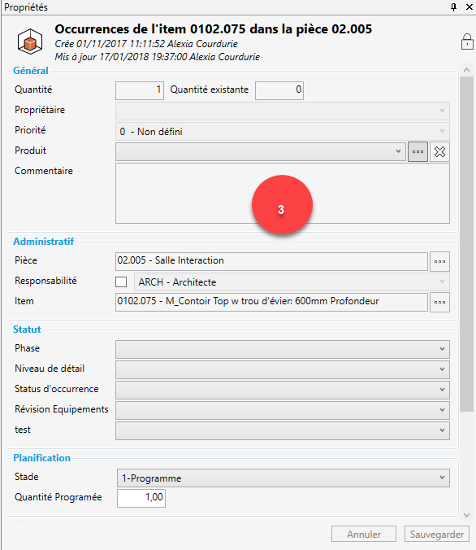
Task: Click inside the Commentaire text area
Action: tap(283, 194)
